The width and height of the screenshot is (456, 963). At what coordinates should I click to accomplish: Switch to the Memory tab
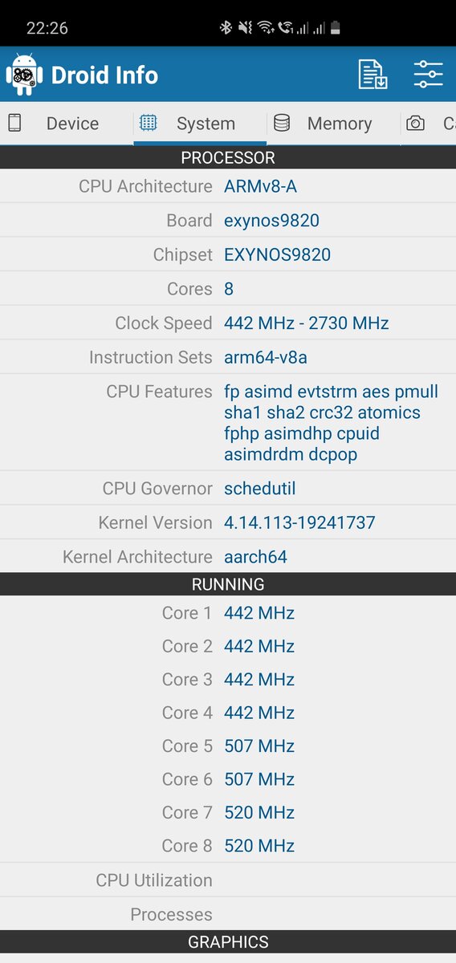tap(334, 124)
